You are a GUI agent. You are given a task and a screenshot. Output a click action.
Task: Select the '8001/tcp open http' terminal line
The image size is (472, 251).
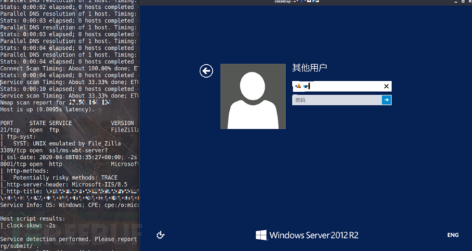69,164
